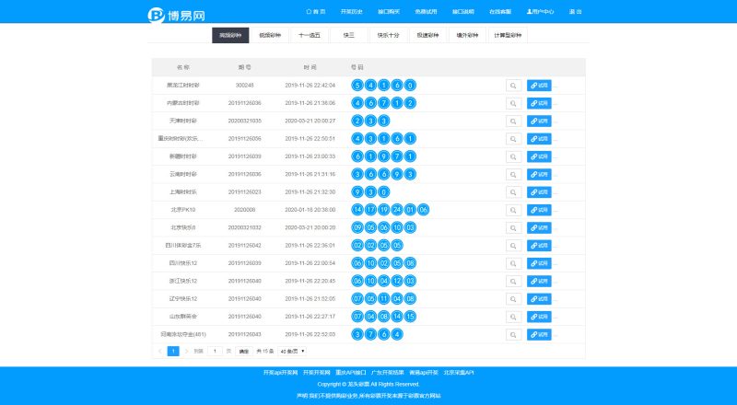Switch to the 境外彩种 tab
The image size is (737, 405).
point(467,35)
